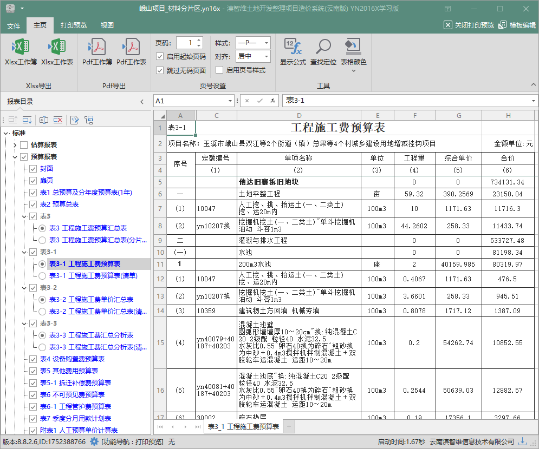Collapse the 表3-1 tree group
Viewport: 539px width, 449px height.
point(24,252)
